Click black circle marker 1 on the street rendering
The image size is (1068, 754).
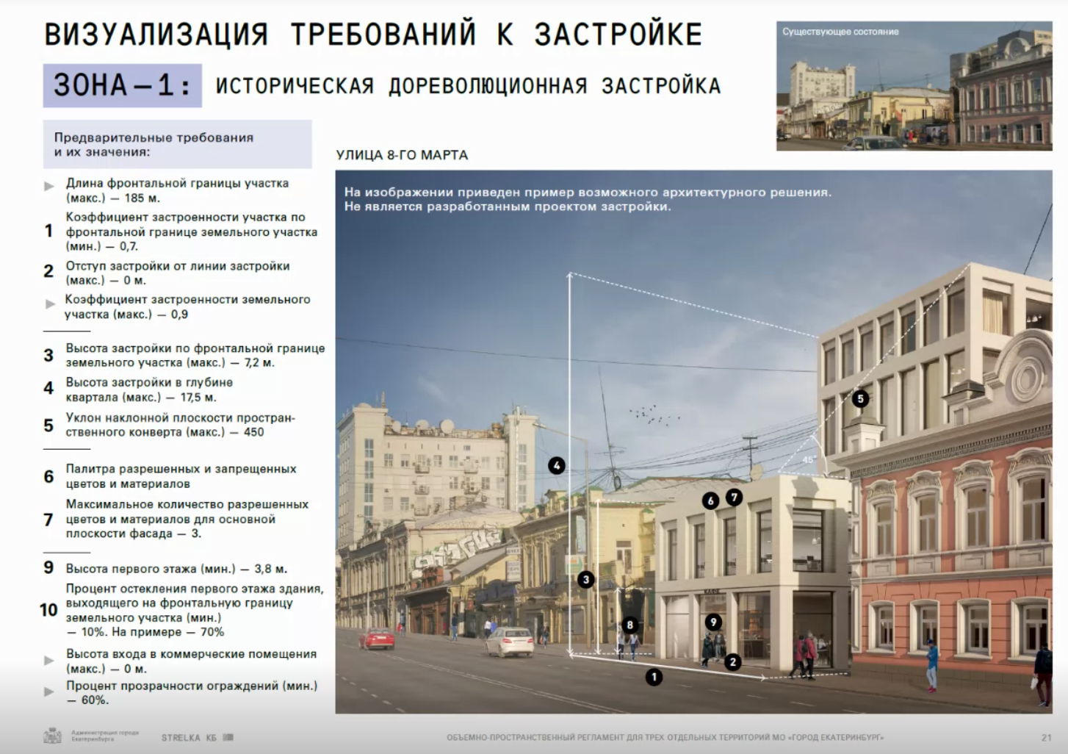point(654,677)
